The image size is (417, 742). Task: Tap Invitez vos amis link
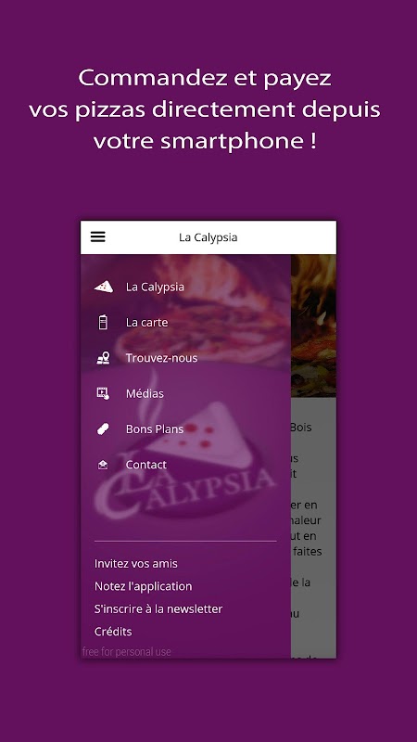point(136,564)
